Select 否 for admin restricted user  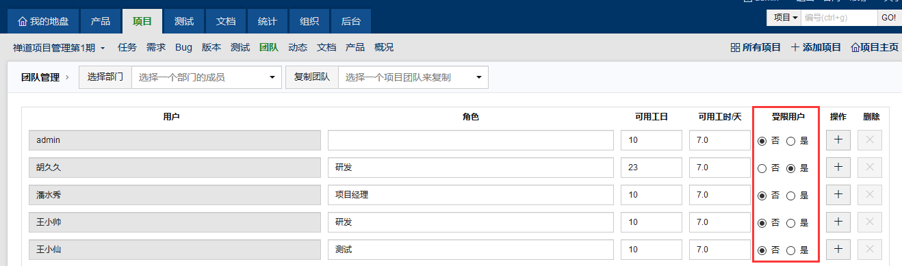[762, 141]
